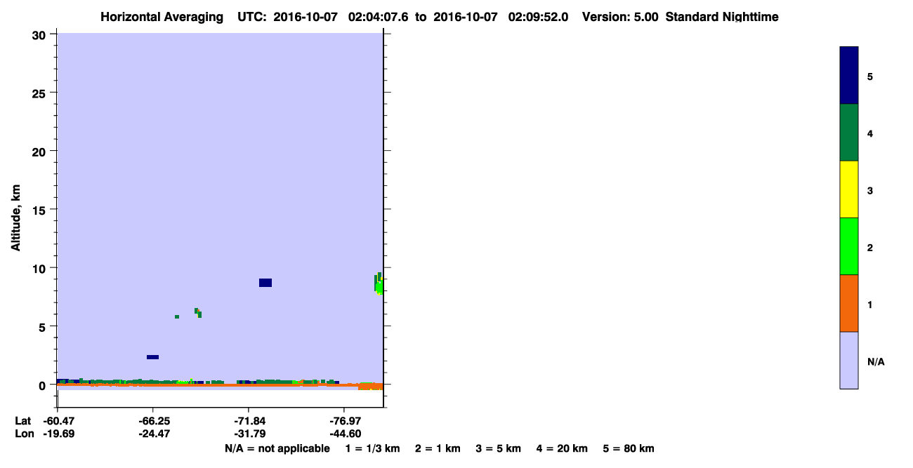Click the 5 altitude tick label
Screen dimensions: 913x468
tap(44, 326)
